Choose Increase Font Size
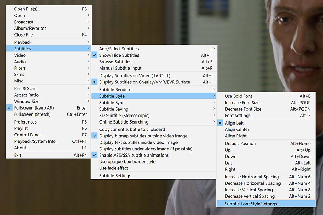 242,103
